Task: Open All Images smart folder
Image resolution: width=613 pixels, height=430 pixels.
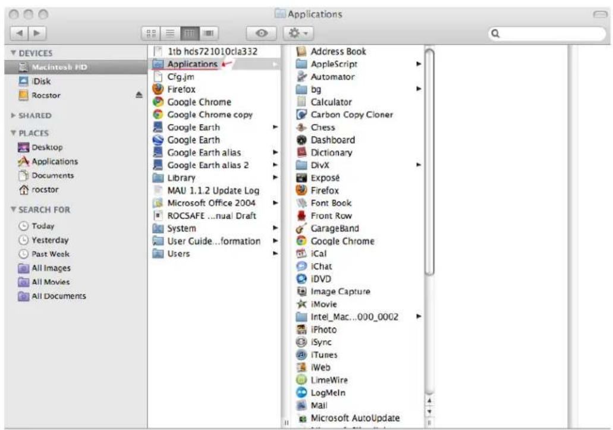Action: 44,268
